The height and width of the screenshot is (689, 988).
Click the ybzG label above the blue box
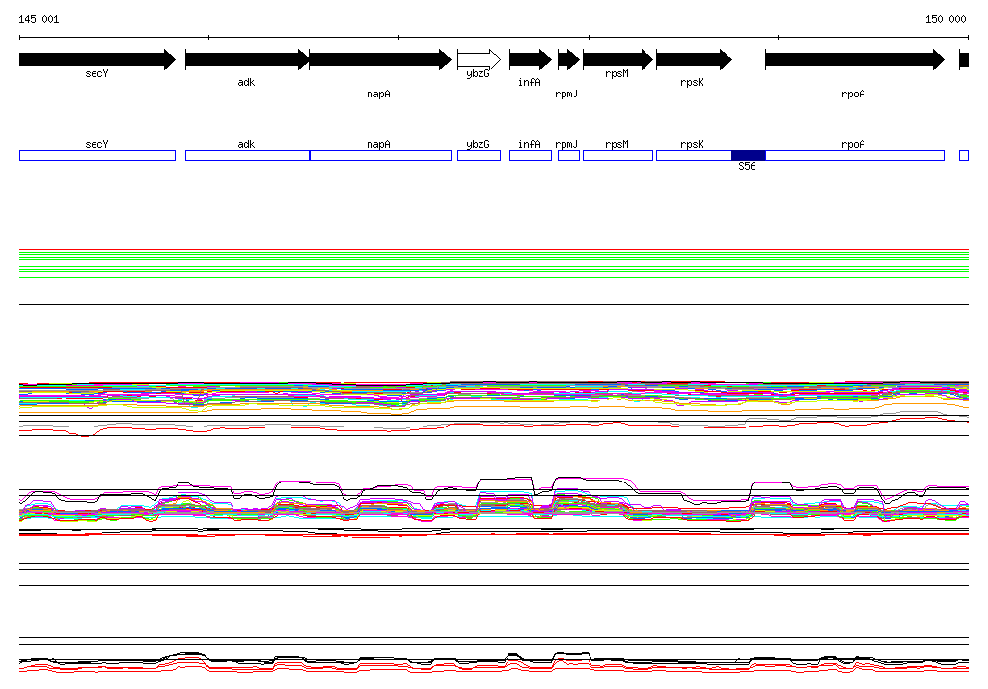coord(478,145)
